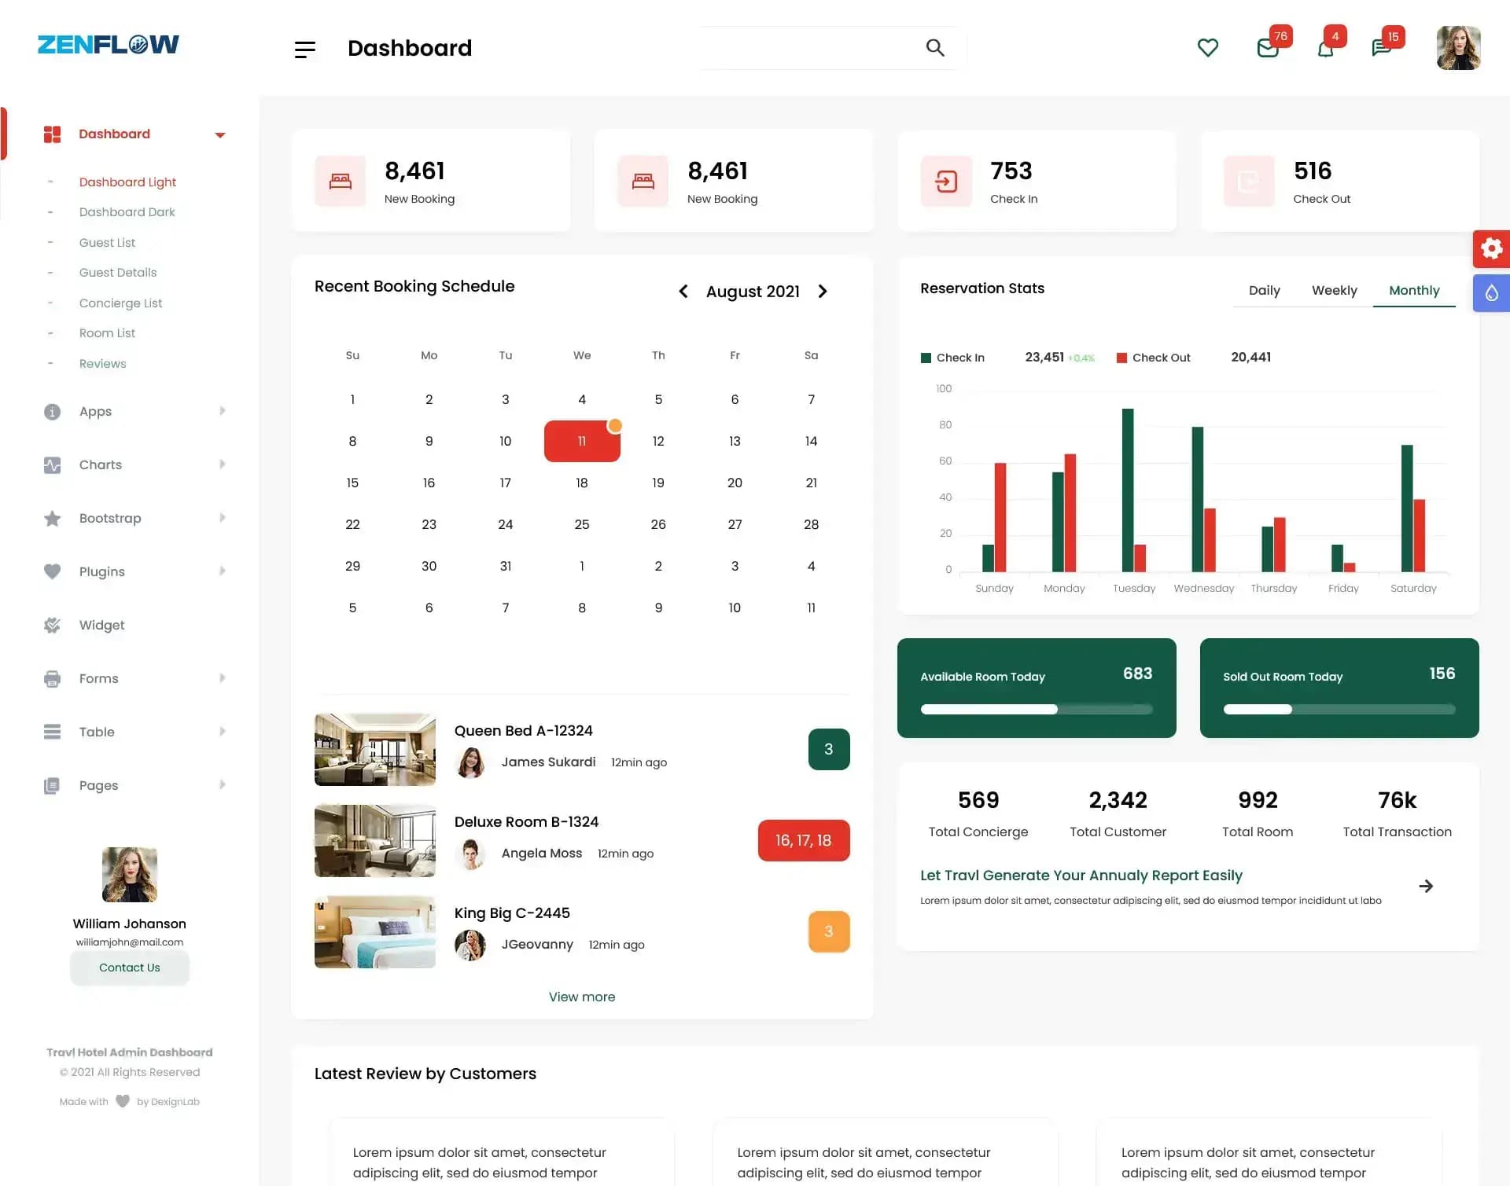Select the Monthly stats tab

click(x=1414, y=291)
